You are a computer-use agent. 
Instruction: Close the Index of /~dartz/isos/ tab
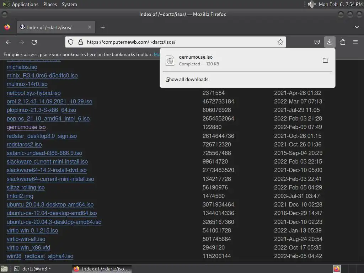[90, 27]
